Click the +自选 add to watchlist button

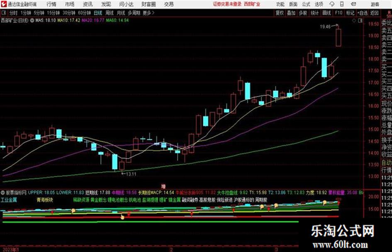[363, 13]
